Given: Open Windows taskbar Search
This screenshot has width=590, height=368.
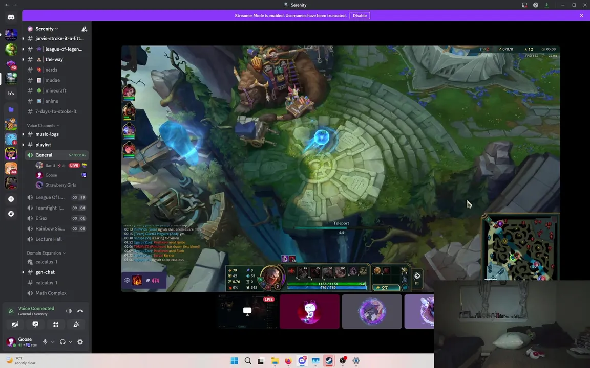Looking at the screenshot, I should [247, 361].
